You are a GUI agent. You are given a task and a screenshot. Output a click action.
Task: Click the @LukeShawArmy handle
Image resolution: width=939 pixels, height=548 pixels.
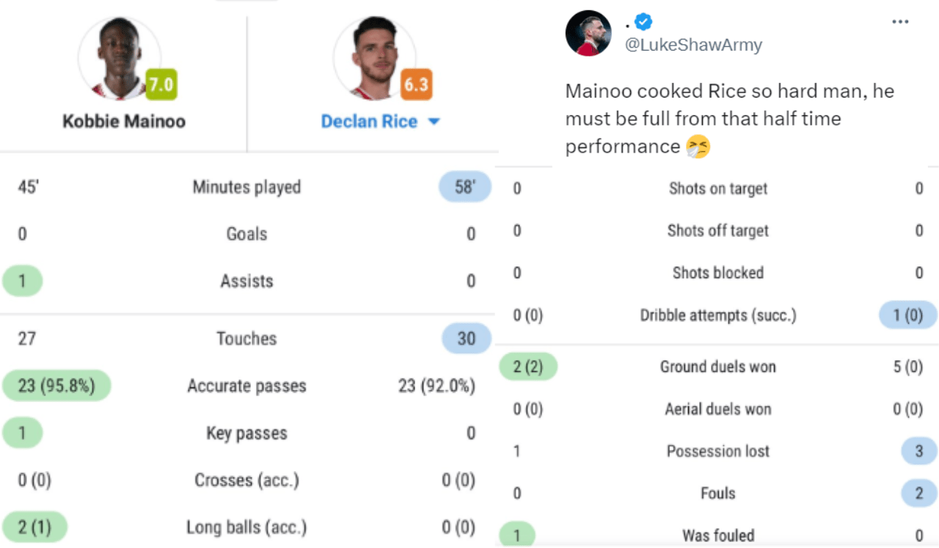pyautogui.click(x=693, y=45)
